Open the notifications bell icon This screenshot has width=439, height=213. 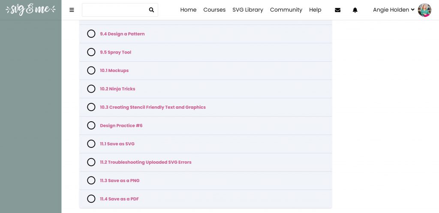tap(355, 10)
